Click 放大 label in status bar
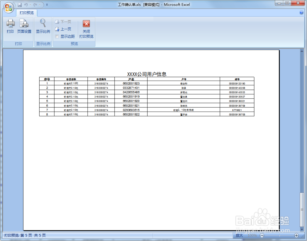 [x=239, y=235]
